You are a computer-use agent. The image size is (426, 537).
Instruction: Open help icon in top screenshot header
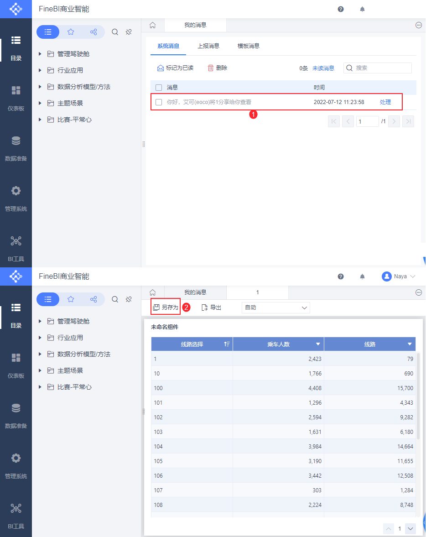[340, 9]
